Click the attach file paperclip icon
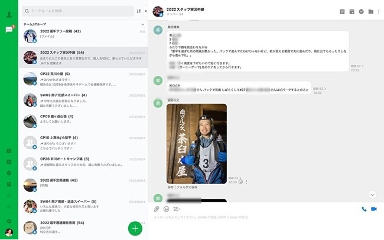 [156, 209]
